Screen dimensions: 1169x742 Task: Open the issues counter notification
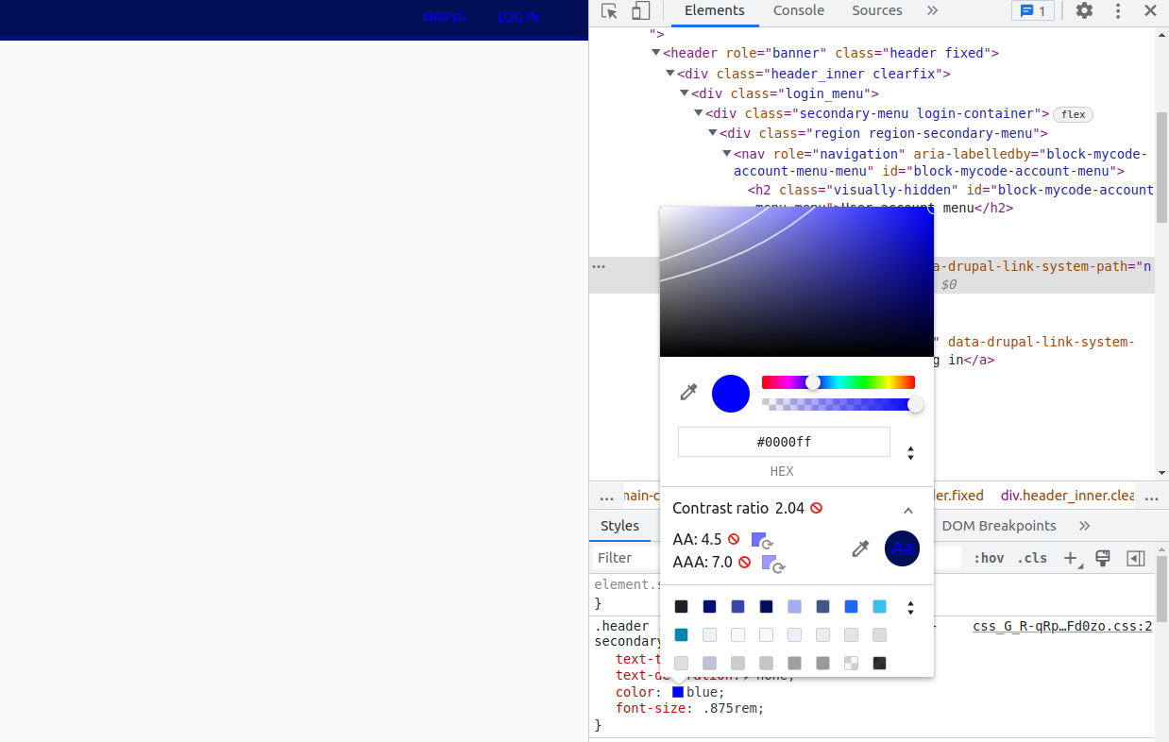tap(1032, 10)
